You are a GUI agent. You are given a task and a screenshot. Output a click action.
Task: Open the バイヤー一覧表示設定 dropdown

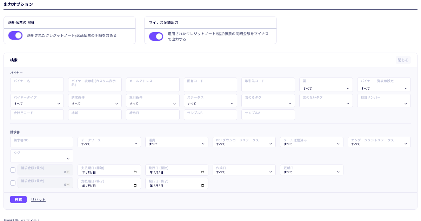coord(384,85)
